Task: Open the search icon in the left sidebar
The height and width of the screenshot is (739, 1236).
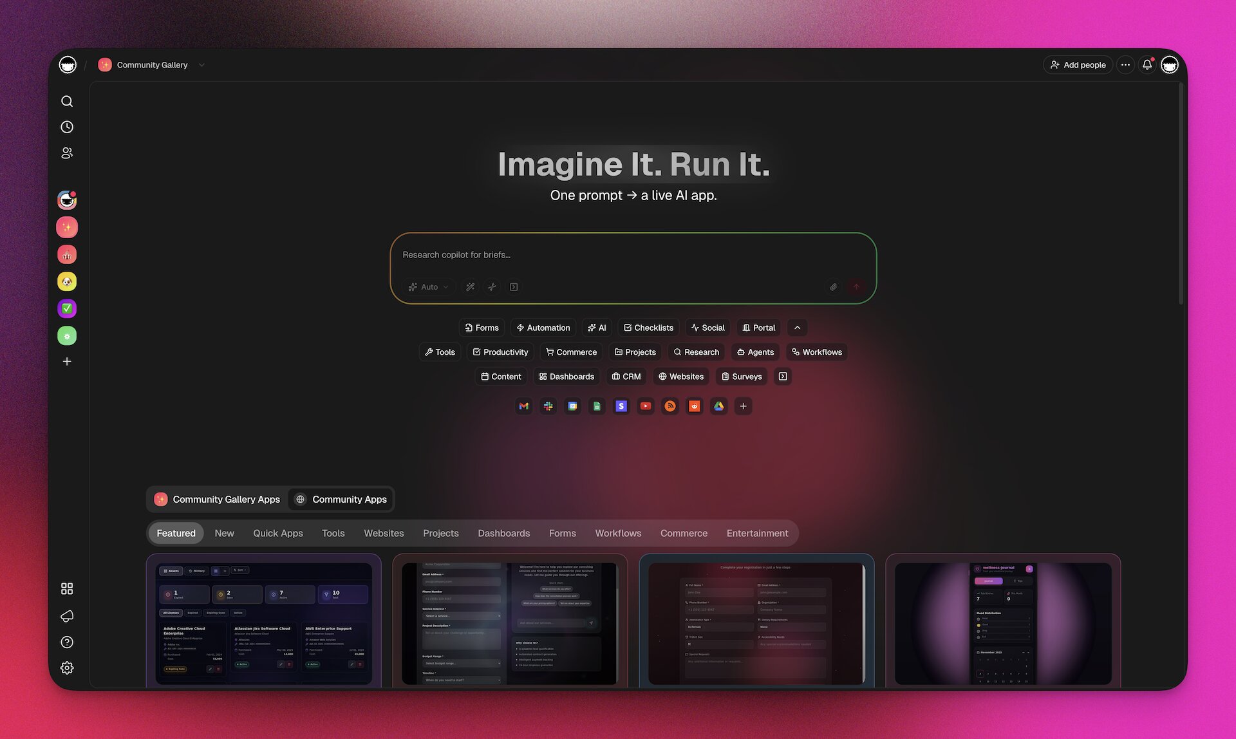Action: pyautogui.click(x=67, y=101)
